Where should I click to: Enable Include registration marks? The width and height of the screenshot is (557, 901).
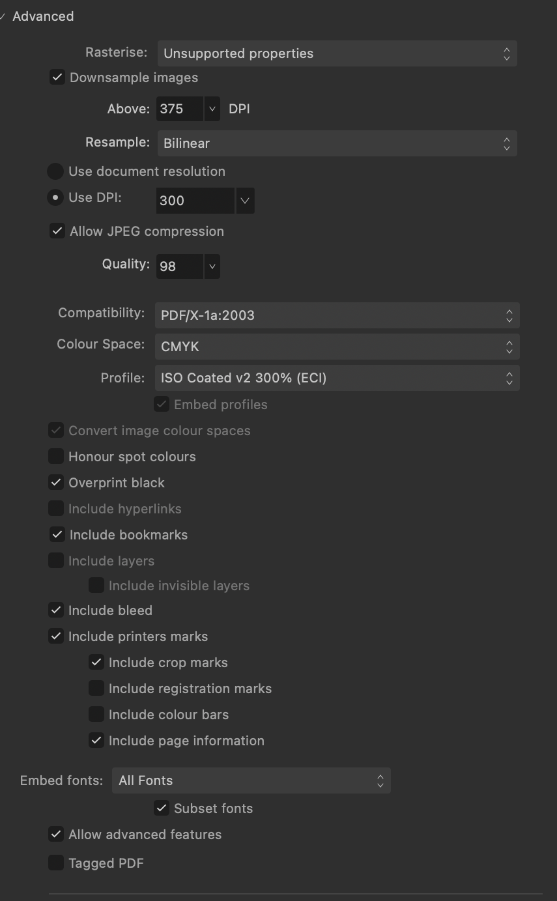click(96, 689)
